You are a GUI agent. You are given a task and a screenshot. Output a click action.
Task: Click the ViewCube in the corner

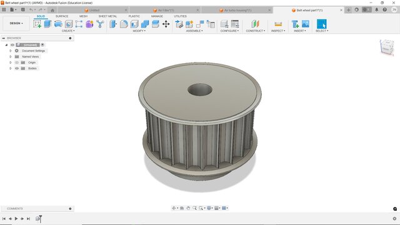pyautogui.click(x=387, y=47)
